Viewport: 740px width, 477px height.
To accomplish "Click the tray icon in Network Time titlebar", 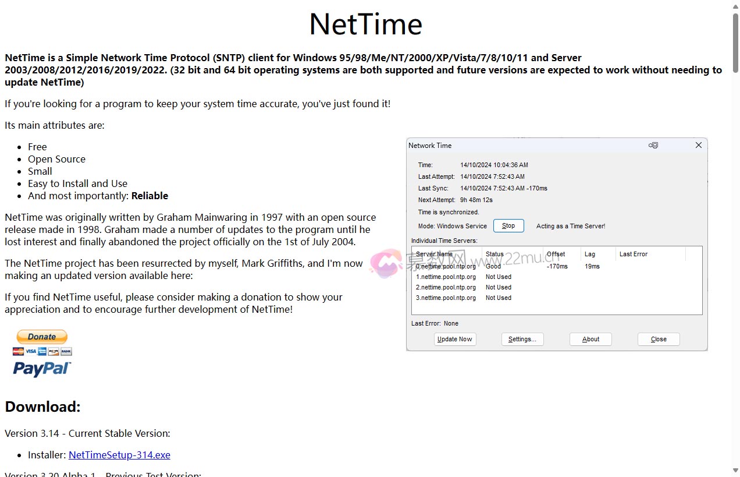I will [x=653, y=145].
